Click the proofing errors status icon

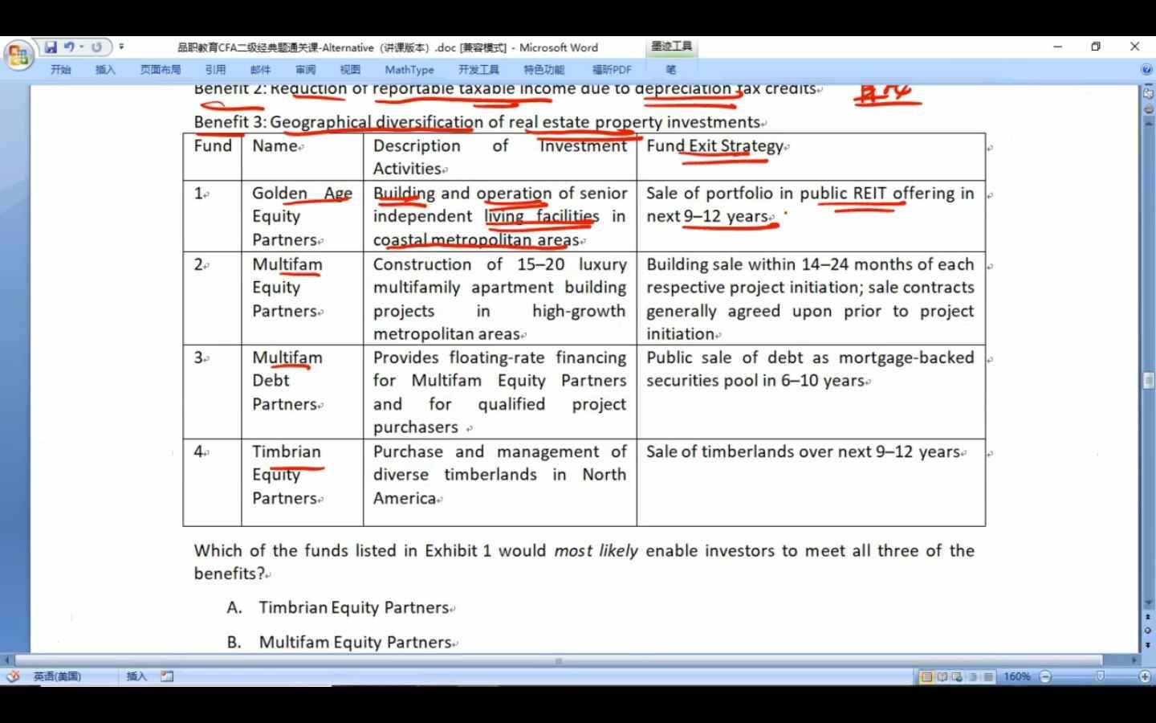click(12, 676)
